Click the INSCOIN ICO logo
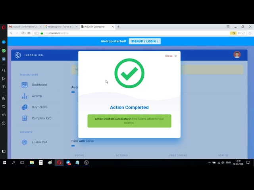The image size is (254, 190). (29, 55)
